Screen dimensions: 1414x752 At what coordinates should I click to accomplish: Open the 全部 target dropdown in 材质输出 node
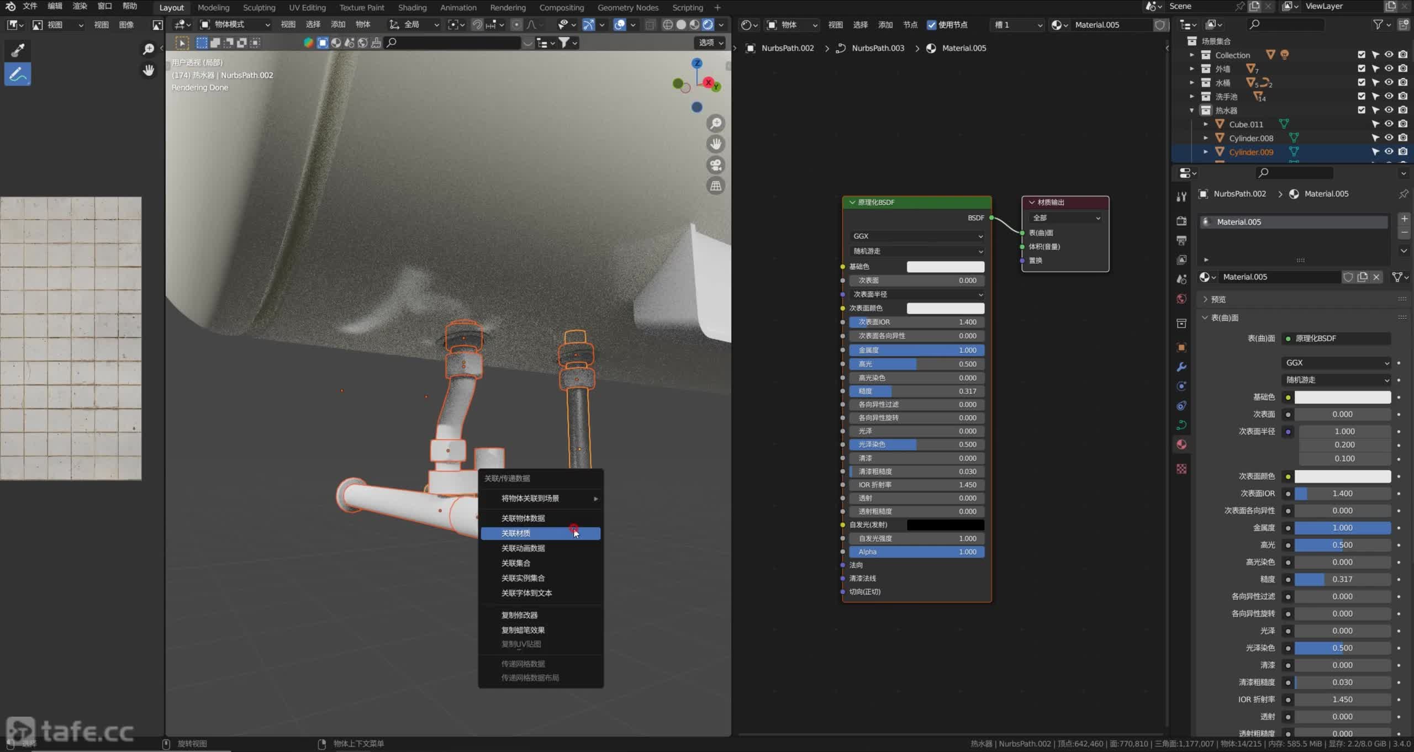pos(1065,218)
